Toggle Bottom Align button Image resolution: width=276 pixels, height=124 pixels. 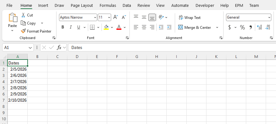pos(152,17)
